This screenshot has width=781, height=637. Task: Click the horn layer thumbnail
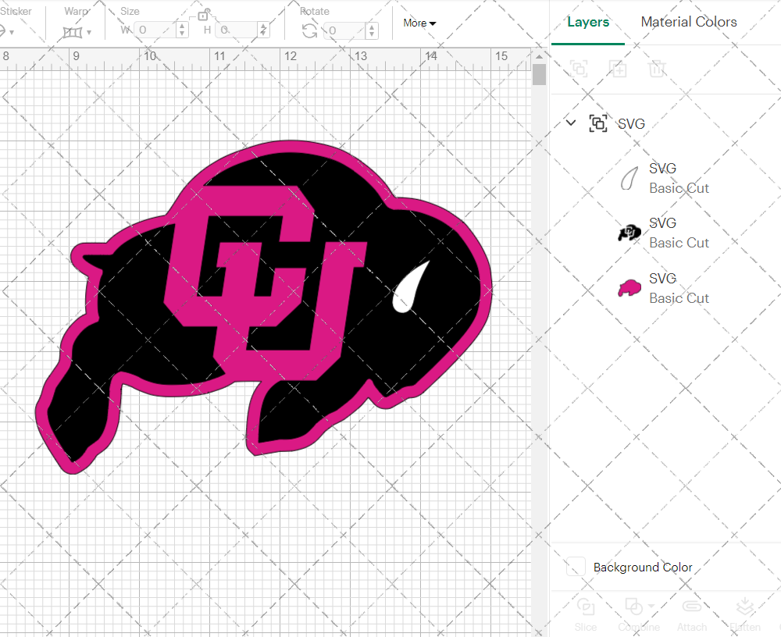[629, 178]
